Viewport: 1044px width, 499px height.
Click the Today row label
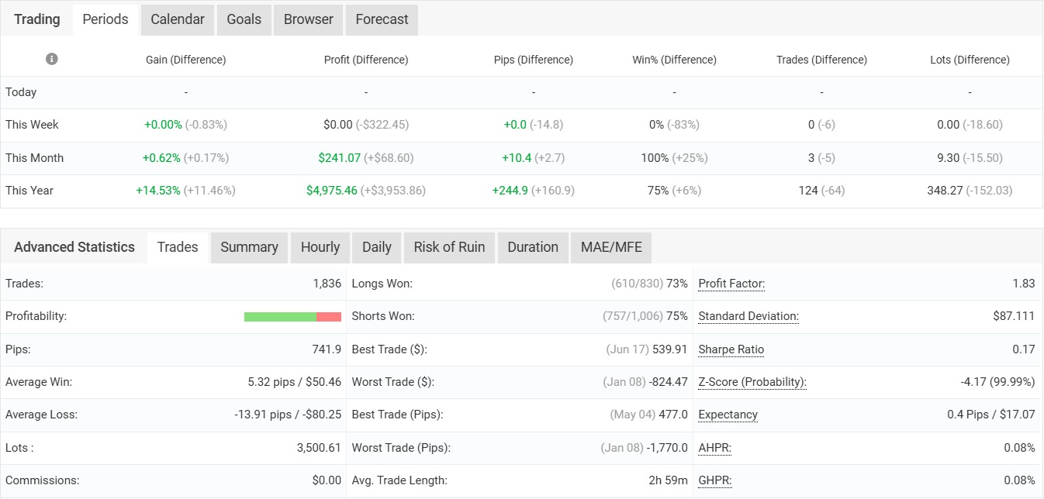click(21, 92)
